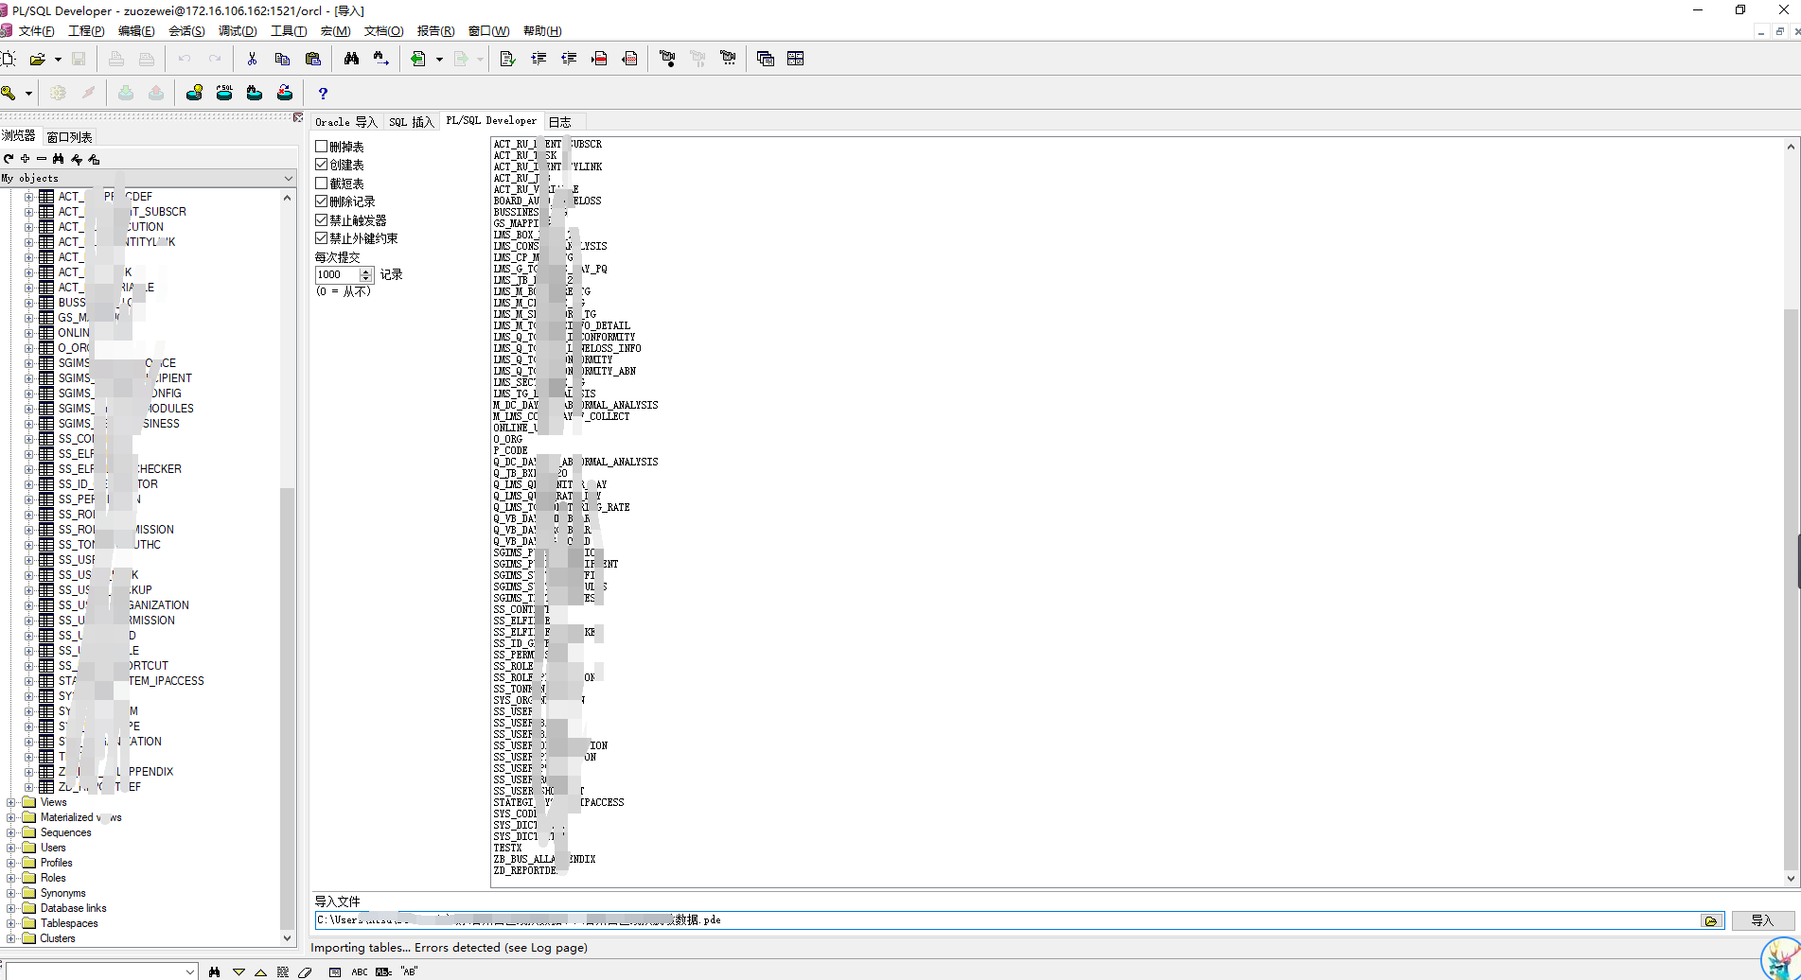This screenshot has height=980, width=1801.
Task: Toggle the 截短表 checkbox
Action: click(322, 184)
